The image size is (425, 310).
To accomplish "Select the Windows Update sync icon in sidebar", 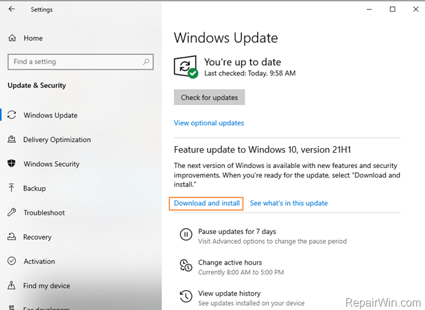I will (12, 115).
